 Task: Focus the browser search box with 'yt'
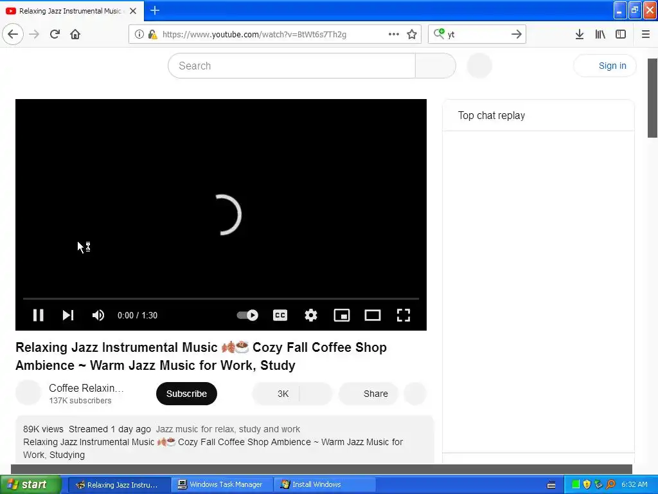tap(477, 34)
